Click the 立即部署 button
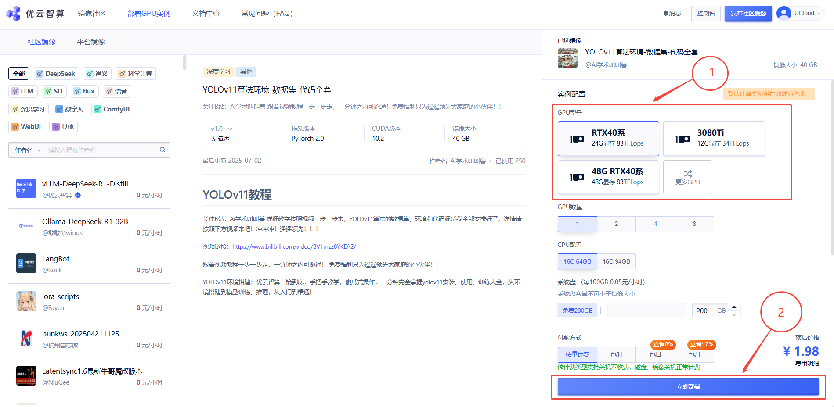Viewport: 834px width, 407px height. (688, 387)
